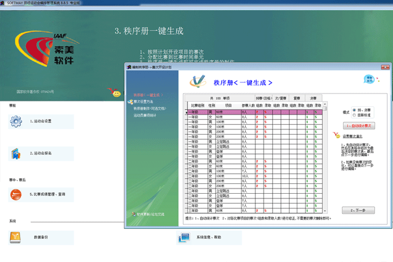393x262 pixels.
Task: Open the 设置赛次演示 link
Action: (352, 136)
